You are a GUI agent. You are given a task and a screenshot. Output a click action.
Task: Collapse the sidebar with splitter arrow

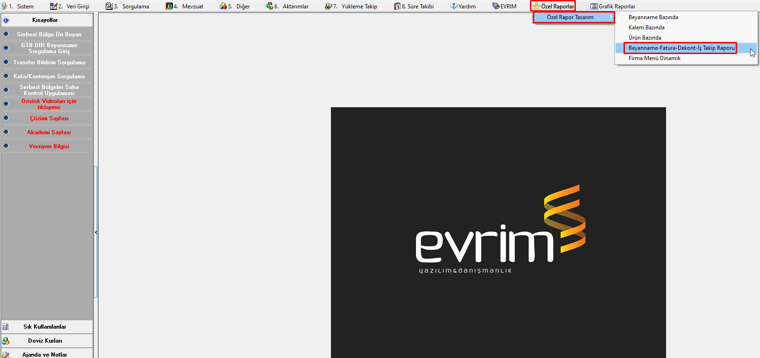(96, 232)
